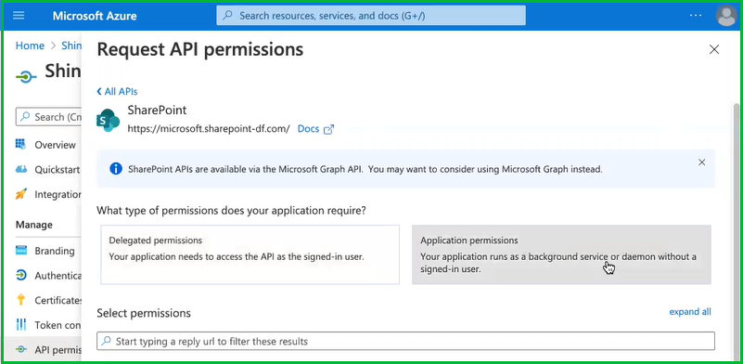Screen dimensions: 743x364
Task: Close the Request API permissions panel
Action: 714,49
